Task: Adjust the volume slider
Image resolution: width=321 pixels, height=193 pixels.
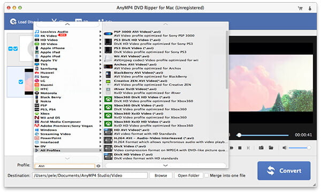Action: pos(300,147)
